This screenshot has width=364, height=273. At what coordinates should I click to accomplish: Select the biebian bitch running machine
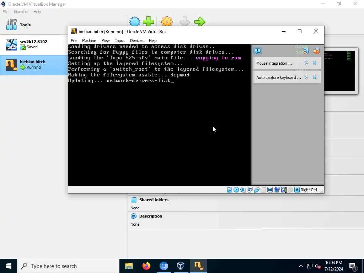[x=34, y=65]
